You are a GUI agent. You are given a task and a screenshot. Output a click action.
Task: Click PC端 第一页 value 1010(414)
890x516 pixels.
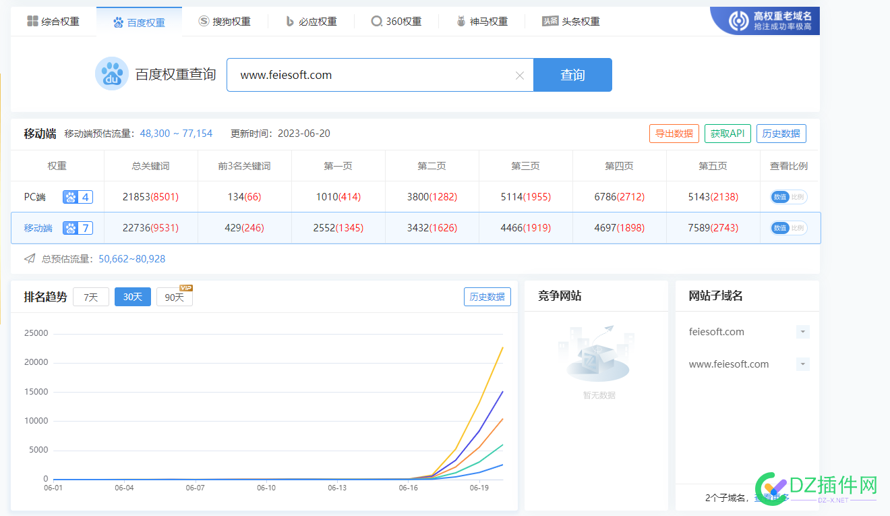coord(338,197)
